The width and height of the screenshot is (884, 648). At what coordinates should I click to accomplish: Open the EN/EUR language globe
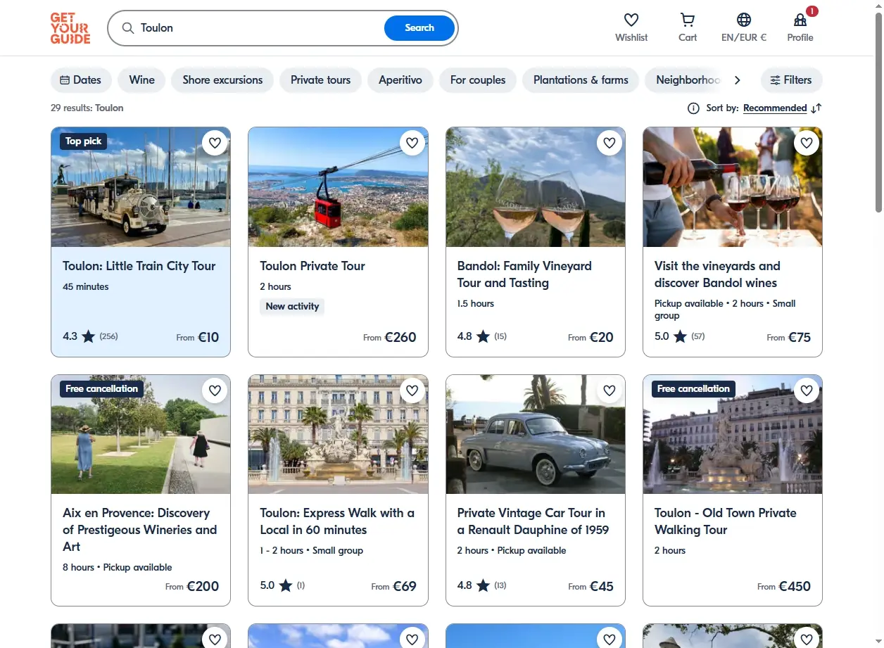(744, 20)
